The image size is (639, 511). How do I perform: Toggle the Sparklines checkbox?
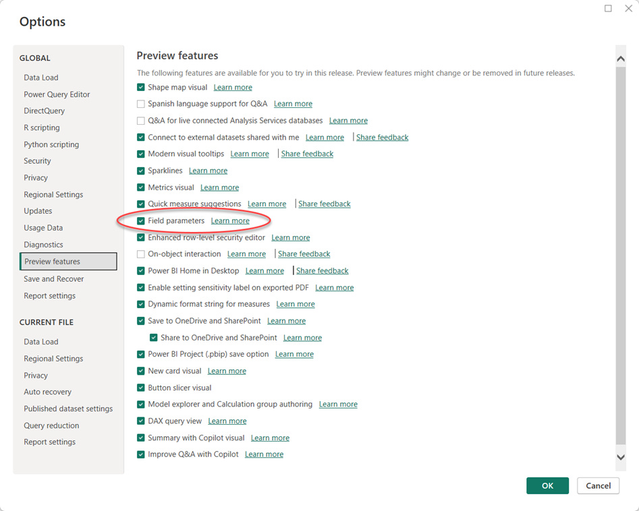coord(140,171)
